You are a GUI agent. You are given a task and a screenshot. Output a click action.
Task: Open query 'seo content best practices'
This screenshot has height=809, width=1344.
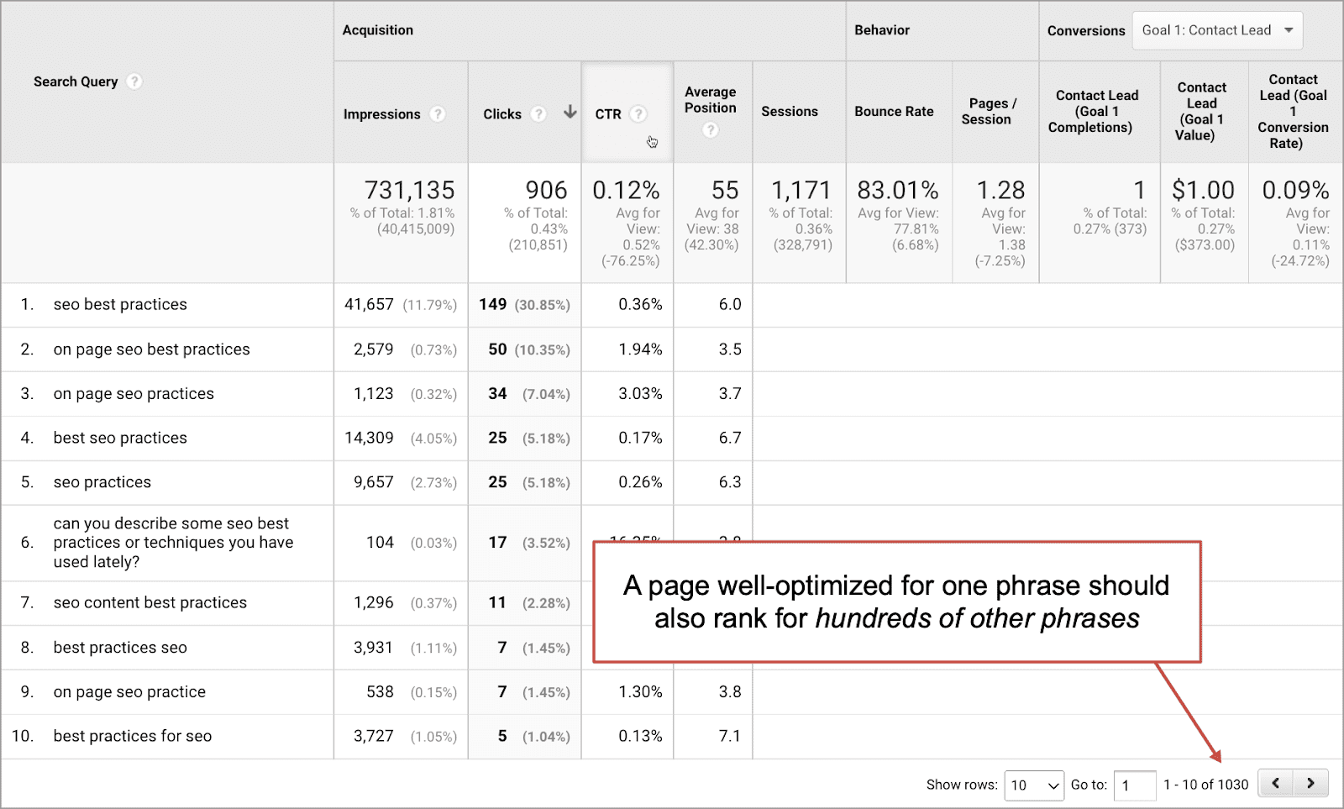pyautogui.click(x=150, y=602)
